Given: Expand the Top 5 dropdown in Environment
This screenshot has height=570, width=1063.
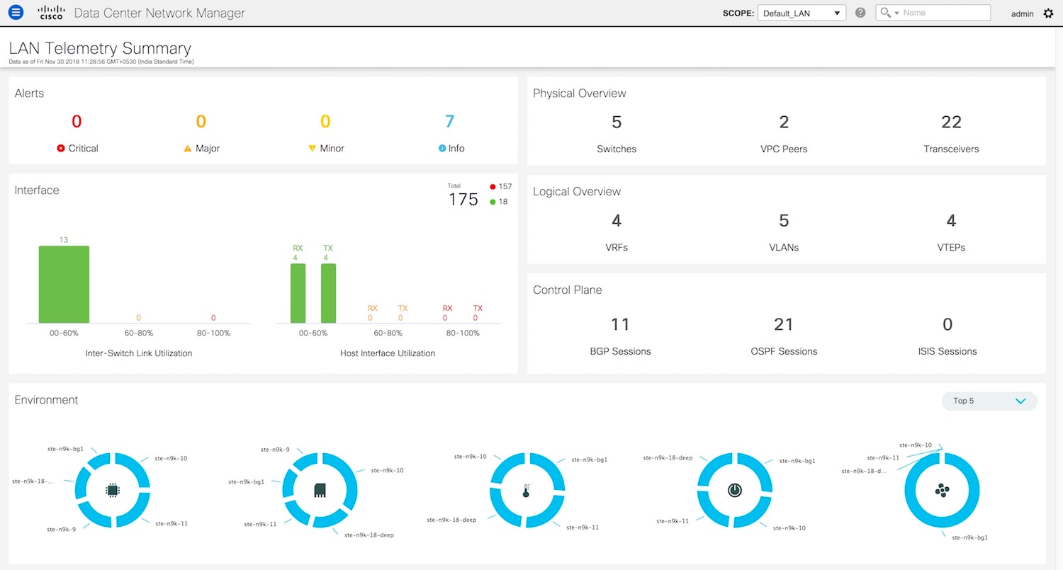Looking at the screenshot, I should [x=989, y=401].
